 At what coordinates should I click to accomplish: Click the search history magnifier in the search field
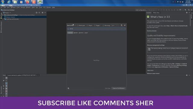pos(68,29)
